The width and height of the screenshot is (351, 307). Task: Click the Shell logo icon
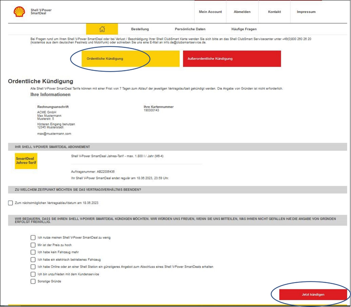19,12
